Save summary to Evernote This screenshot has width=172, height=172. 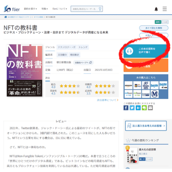[144, 108]
